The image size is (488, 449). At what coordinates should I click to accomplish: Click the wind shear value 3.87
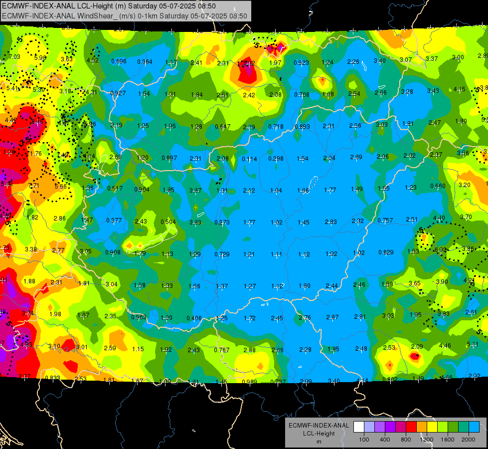point(195,190)
